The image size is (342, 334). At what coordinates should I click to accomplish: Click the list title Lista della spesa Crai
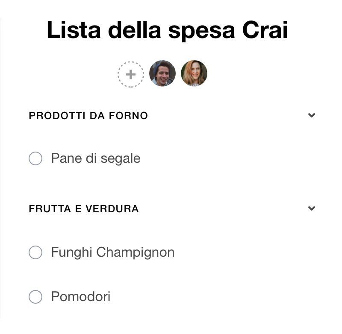click(167, 30)
